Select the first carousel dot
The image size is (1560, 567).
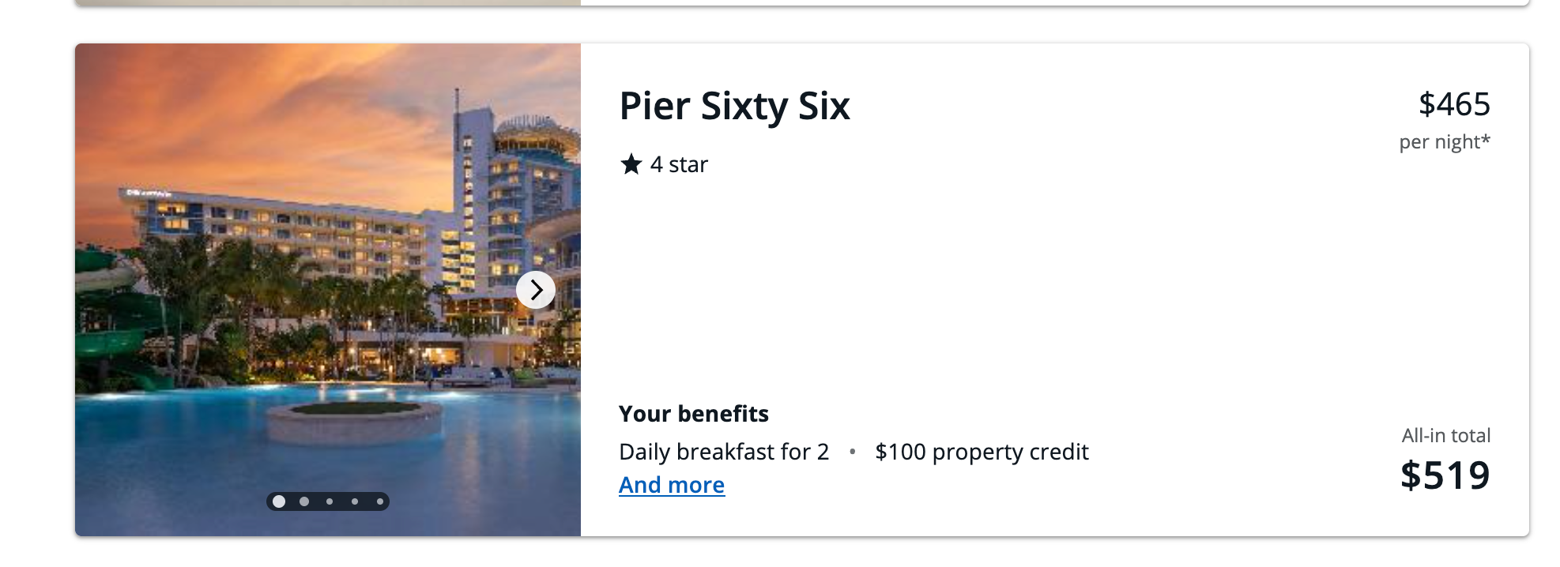click(x=279, y=501)
